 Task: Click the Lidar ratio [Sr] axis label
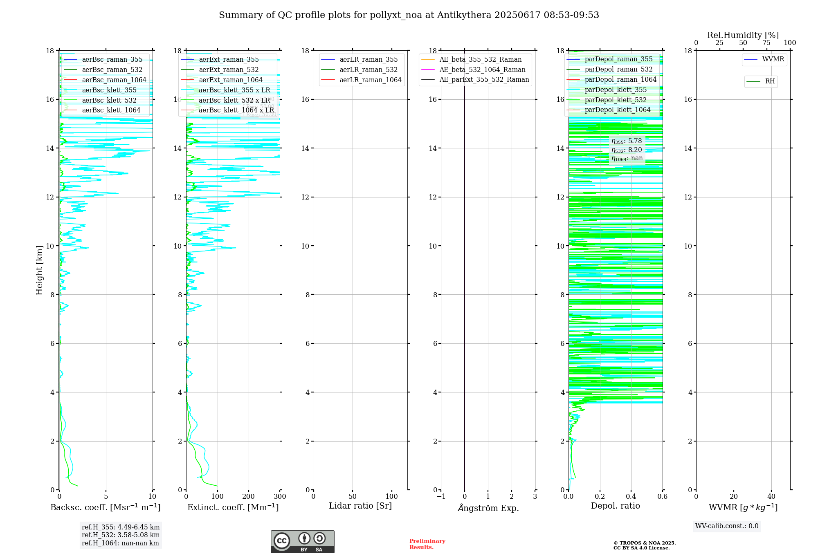click(360, 506)
